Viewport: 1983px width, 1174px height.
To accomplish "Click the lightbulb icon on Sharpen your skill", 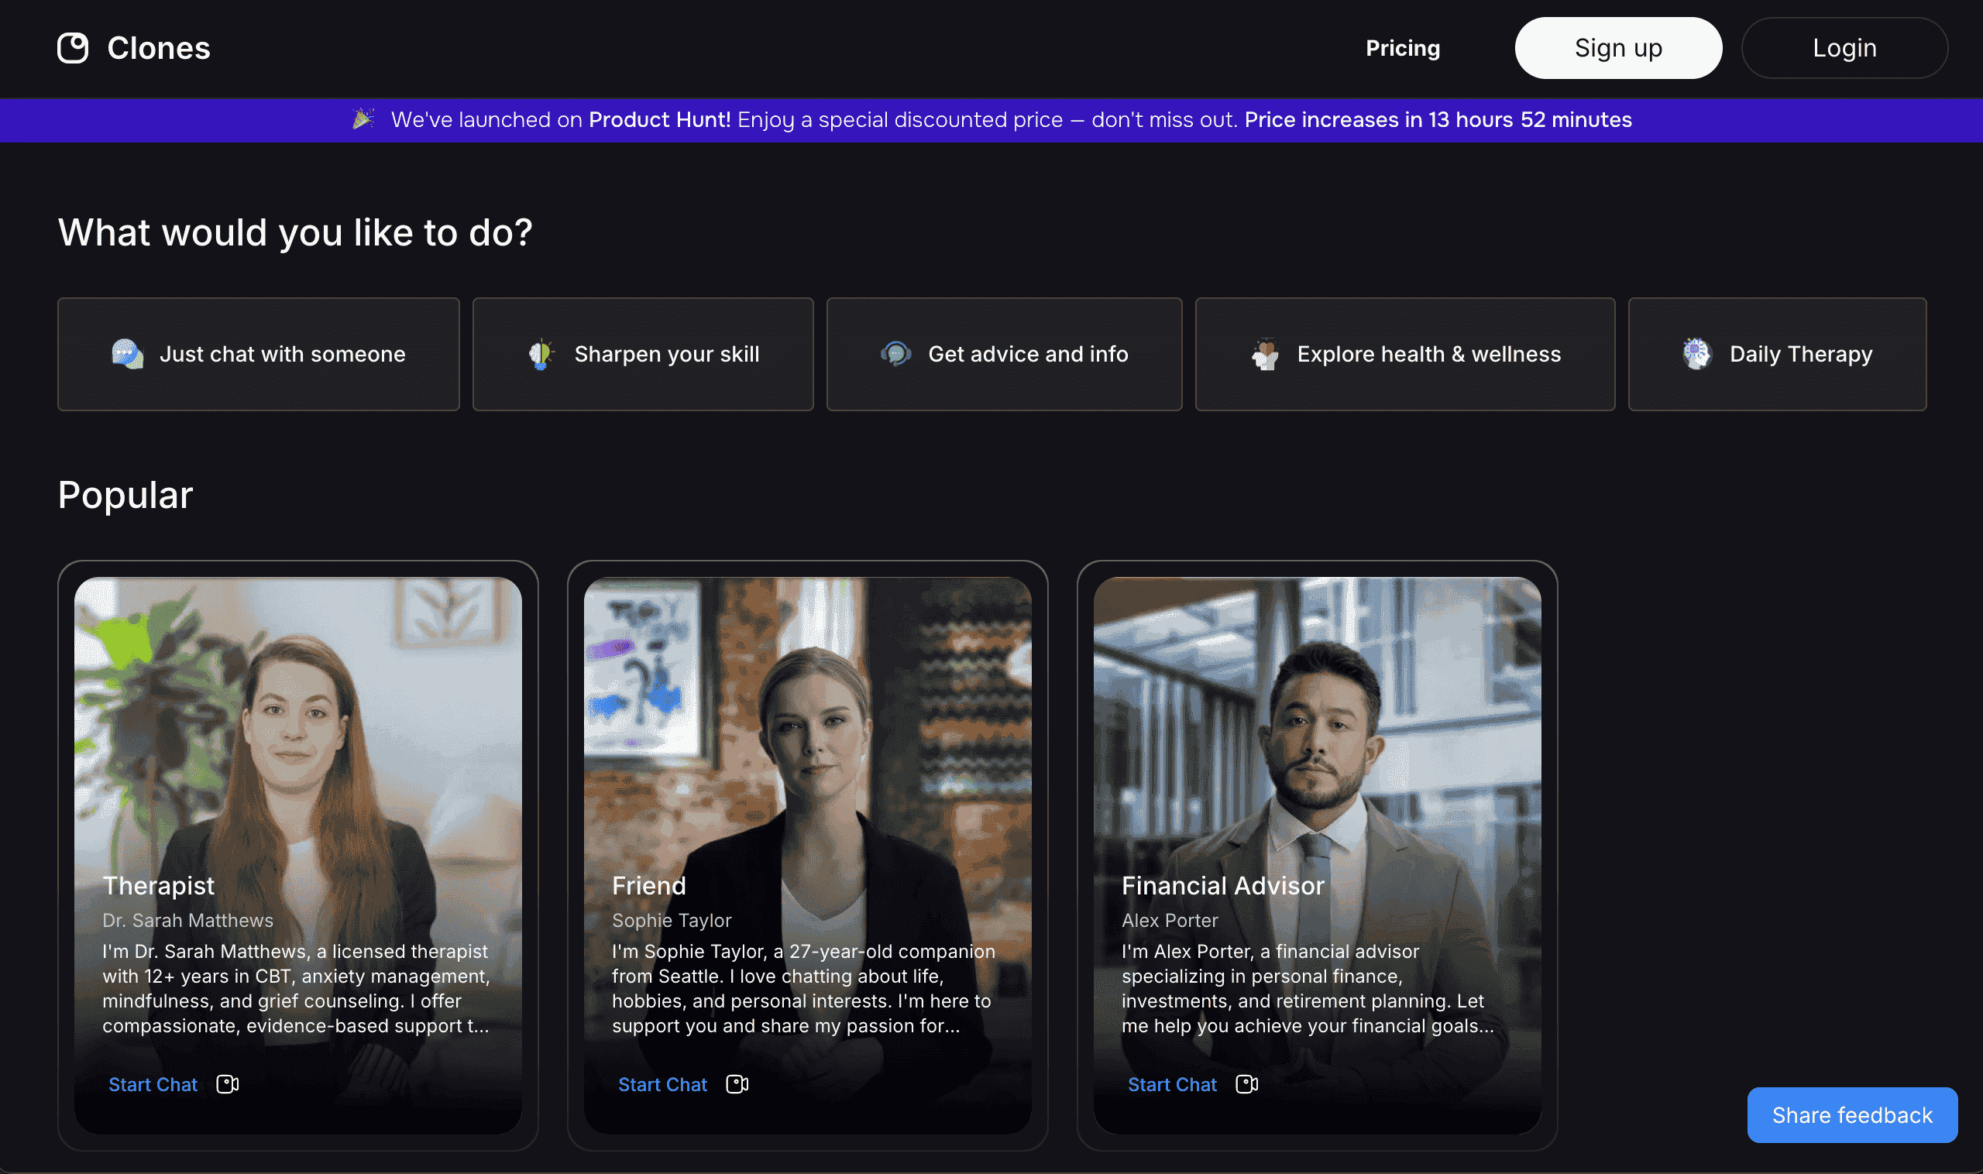I will 541,354.
